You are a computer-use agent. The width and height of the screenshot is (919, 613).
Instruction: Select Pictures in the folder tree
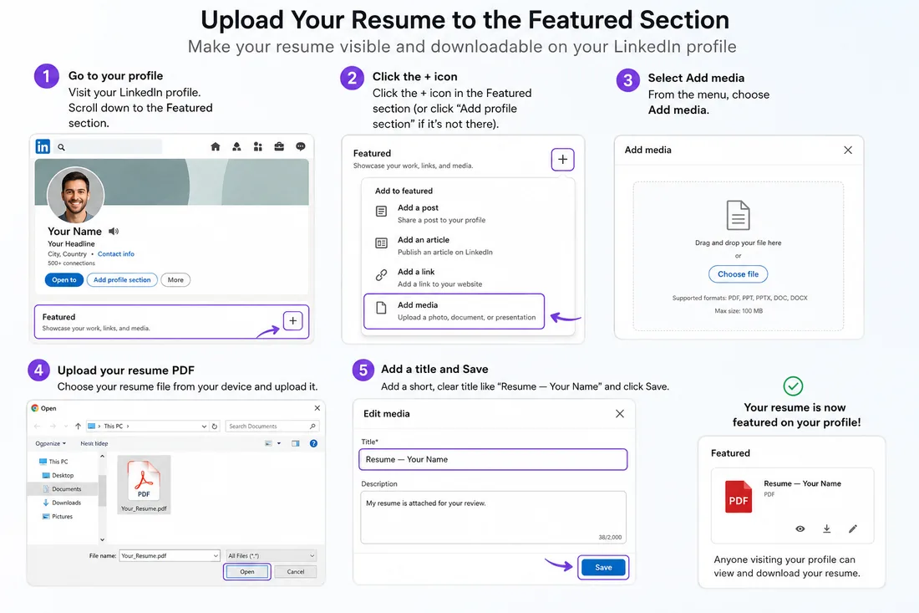point(58,517)
